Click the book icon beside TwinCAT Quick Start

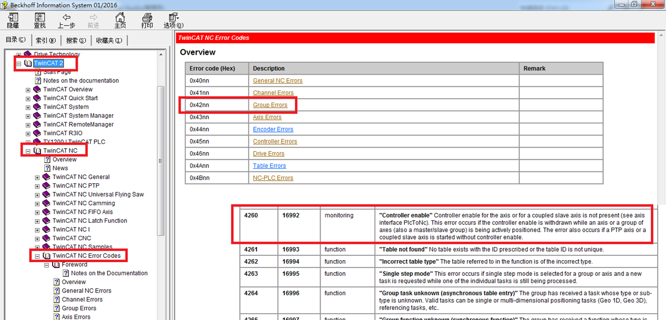point(37,98)
